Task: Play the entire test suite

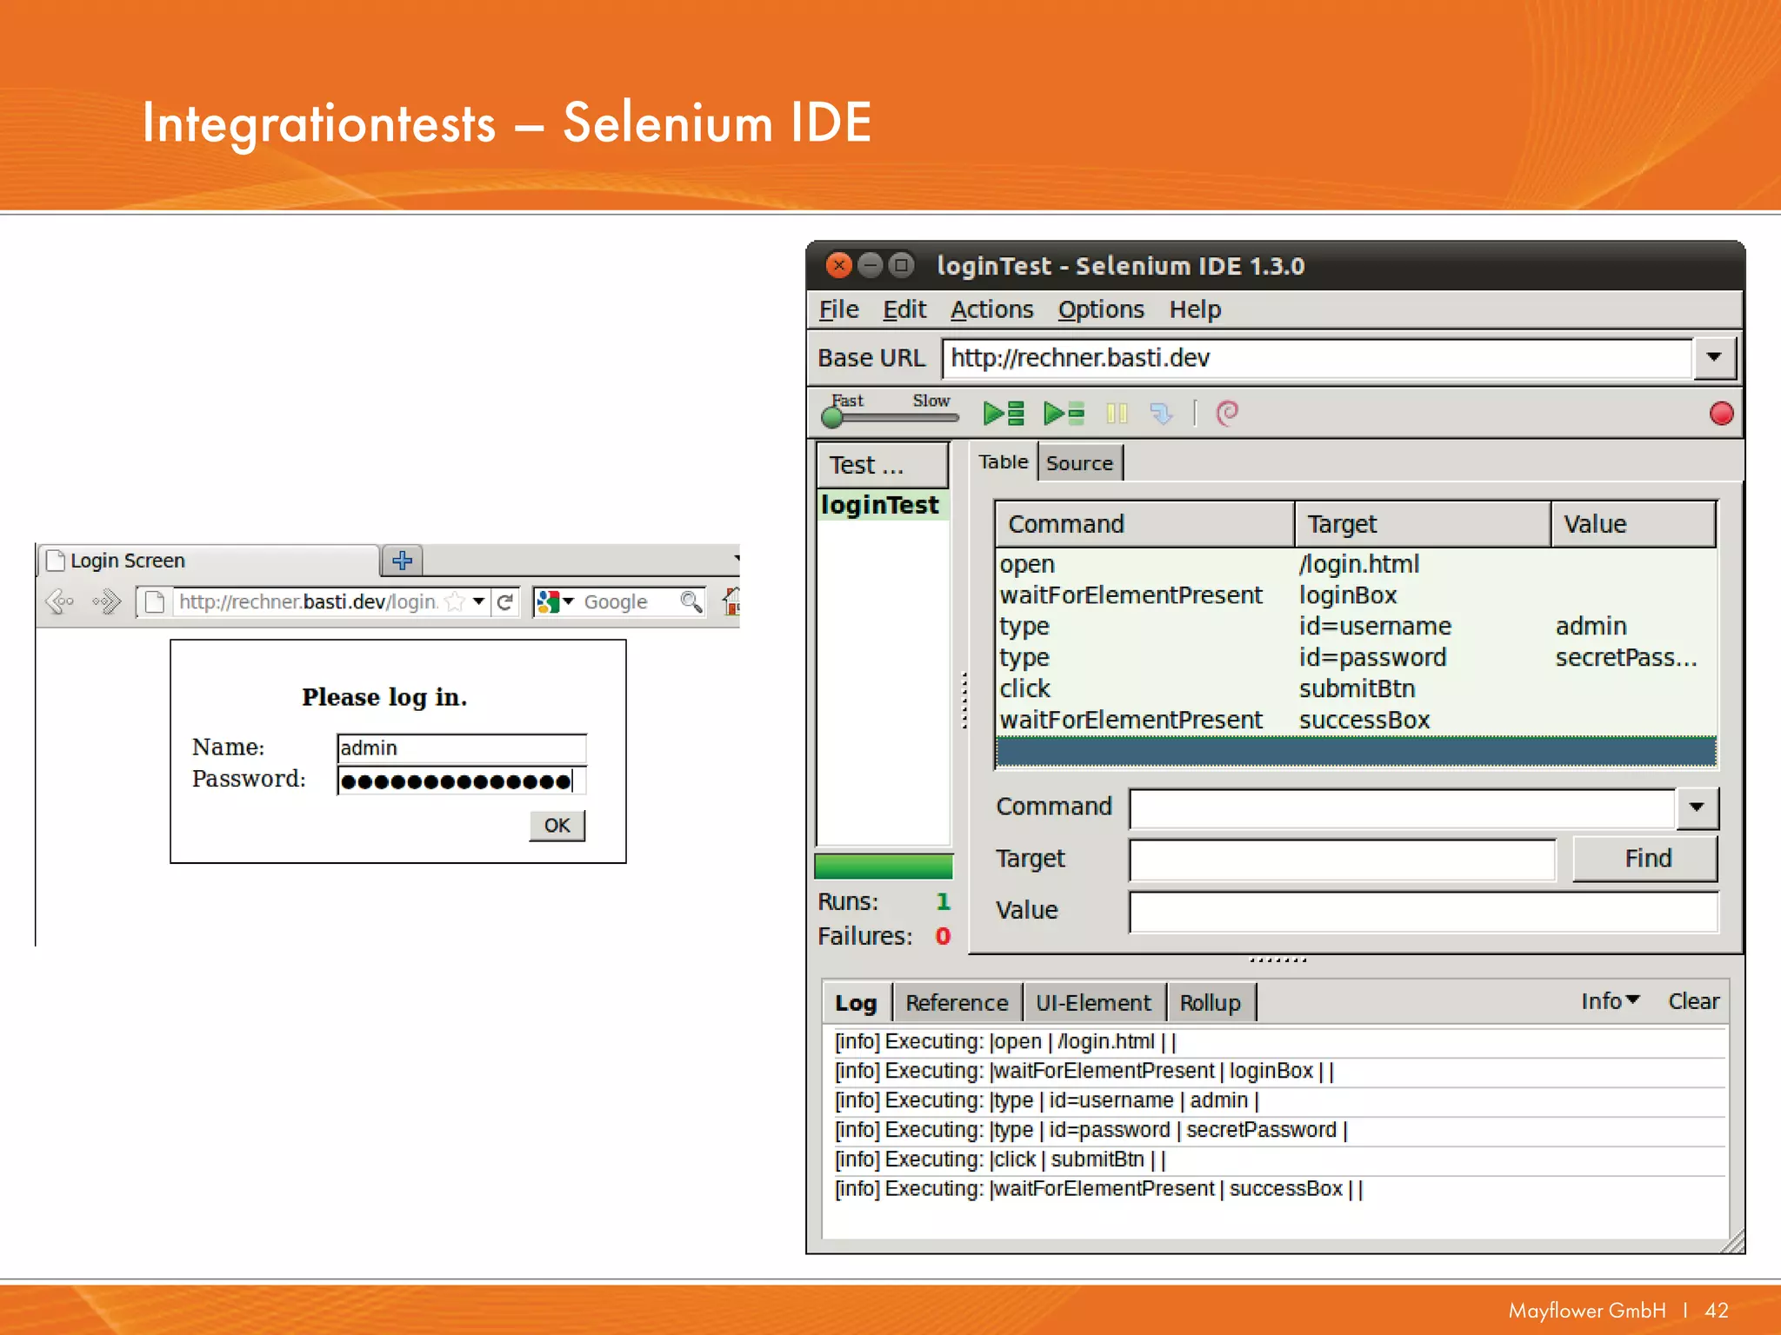Action: coord(1004,413)
